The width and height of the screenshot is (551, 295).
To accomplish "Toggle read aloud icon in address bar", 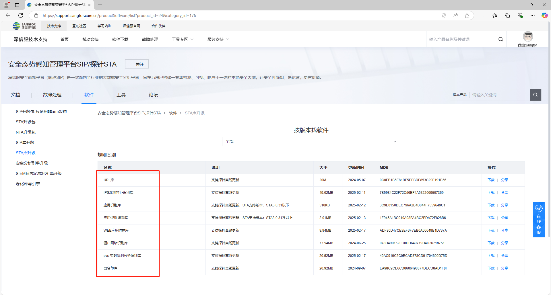I will (x=455, y=15).
